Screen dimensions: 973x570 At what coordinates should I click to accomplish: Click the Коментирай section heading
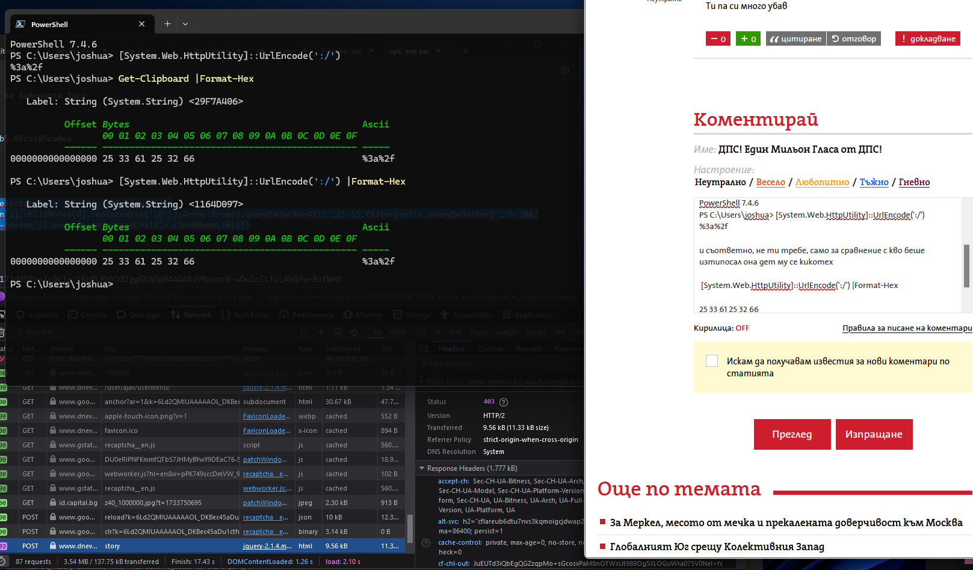coord(756,120)
